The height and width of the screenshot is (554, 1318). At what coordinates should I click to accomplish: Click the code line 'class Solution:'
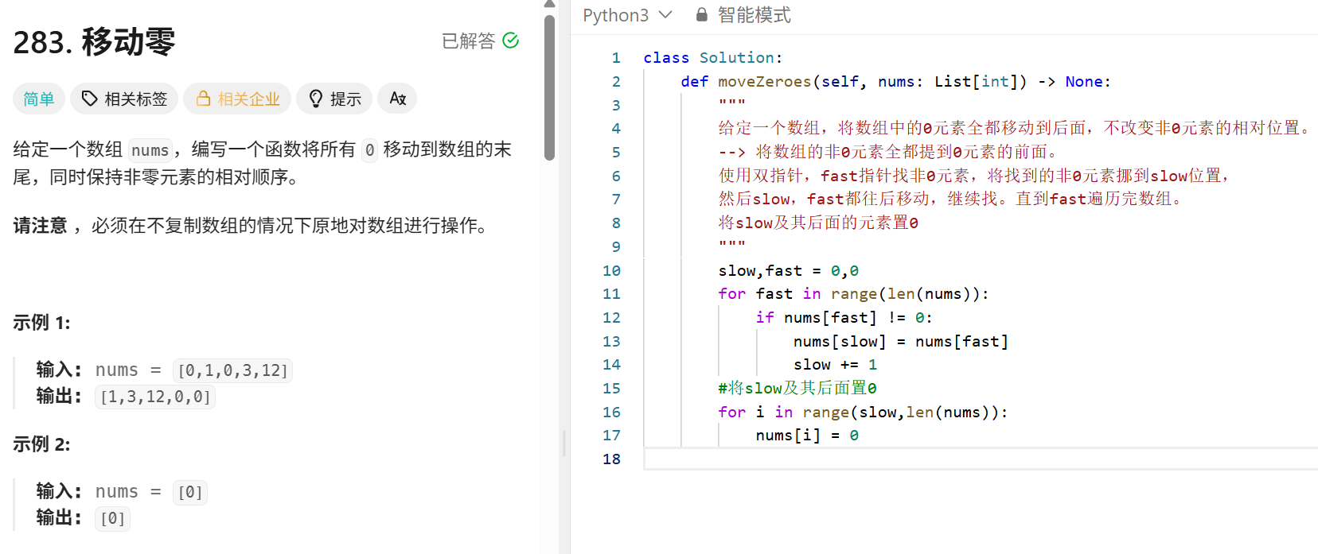(713, 58)
